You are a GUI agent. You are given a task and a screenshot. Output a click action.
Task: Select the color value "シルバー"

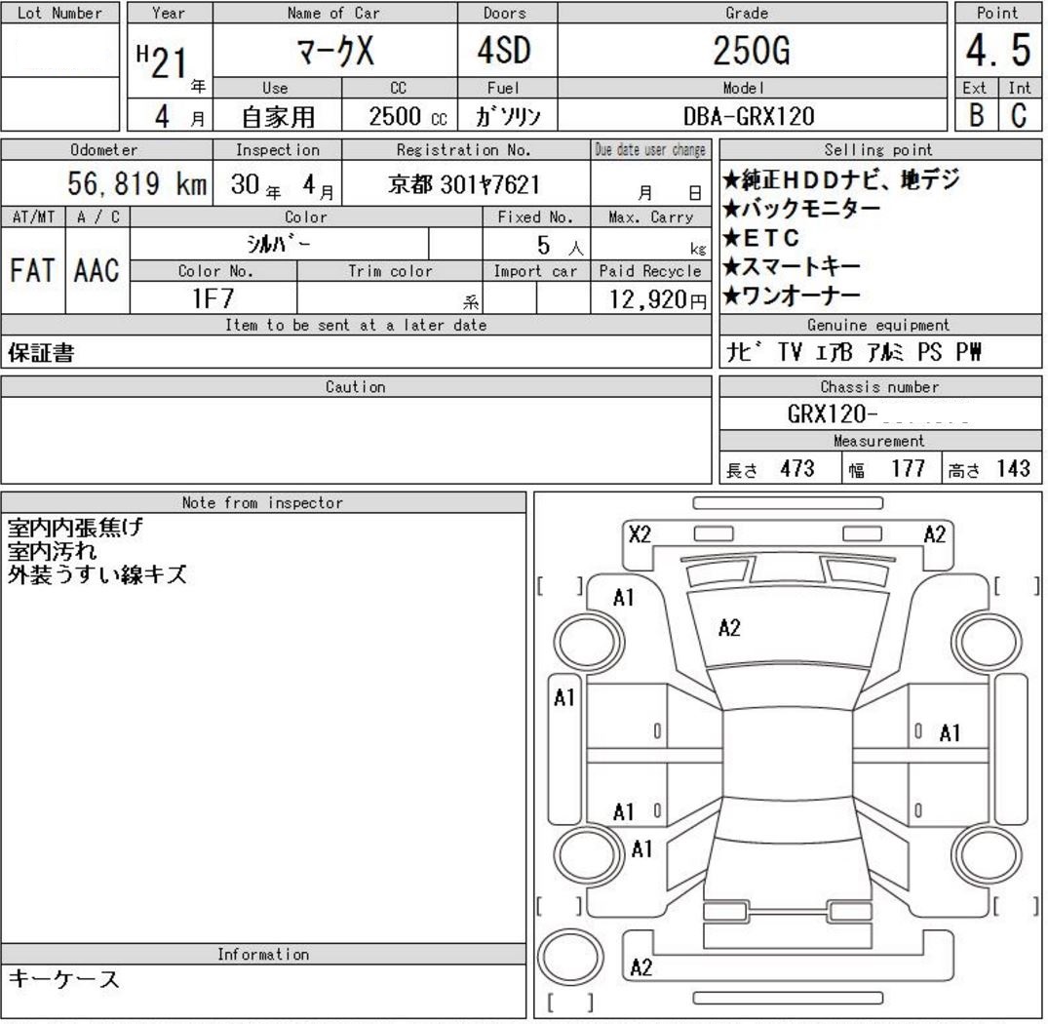tap(279, 244)
